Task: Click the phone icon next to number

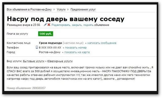Action: click(37, 47)
